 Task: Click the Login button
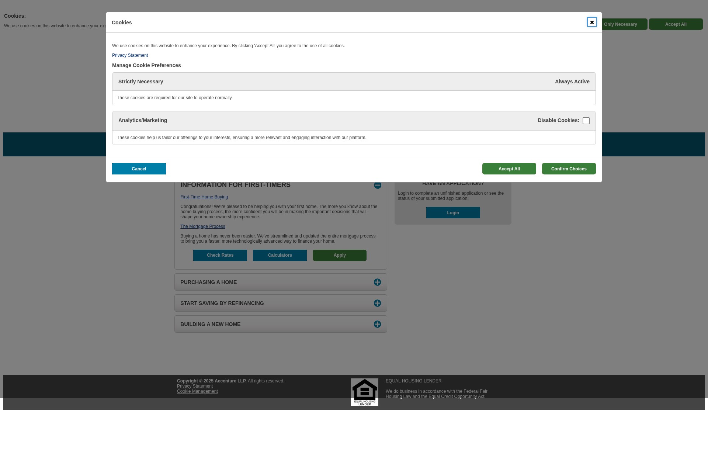click(x=453, y=213)
